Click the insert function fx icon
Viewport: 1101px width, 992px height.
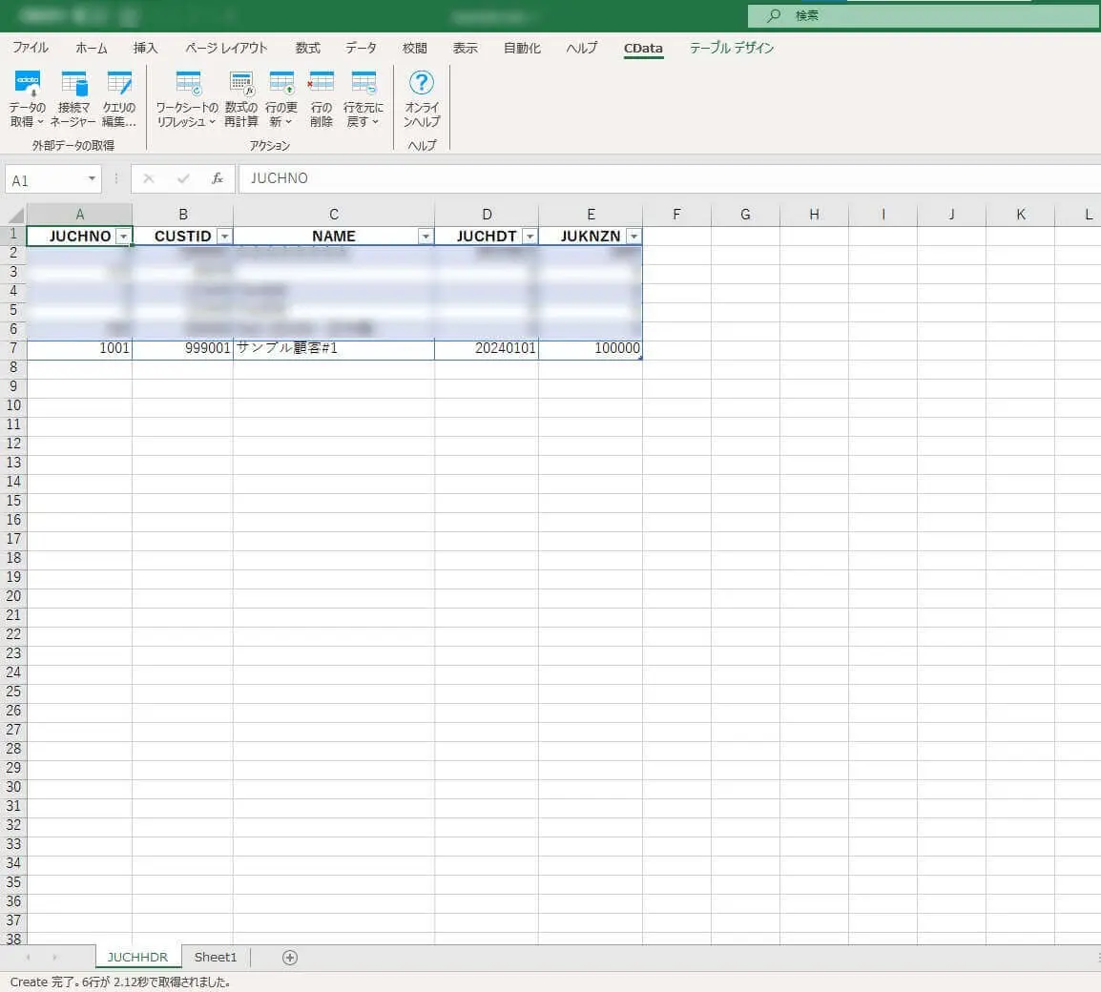(x=218, y=178)
